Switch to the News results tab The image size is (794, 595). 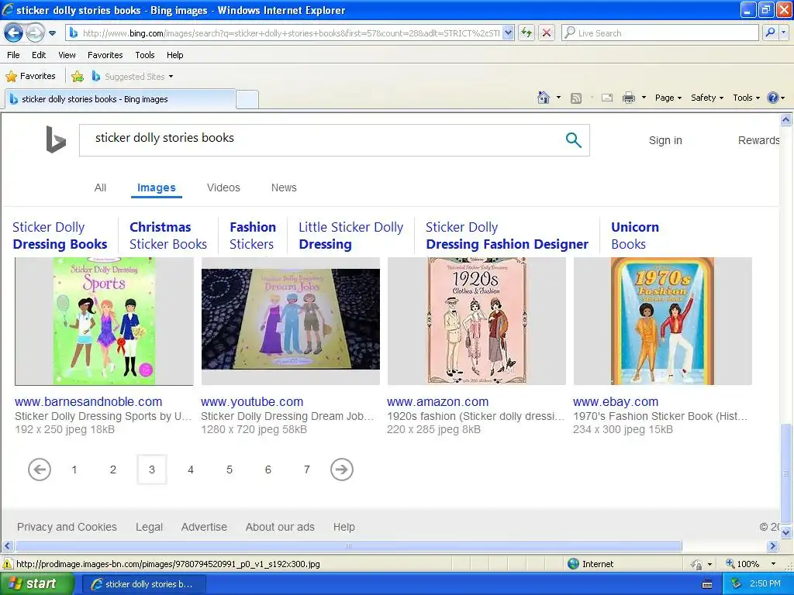[x=284, y=187]
